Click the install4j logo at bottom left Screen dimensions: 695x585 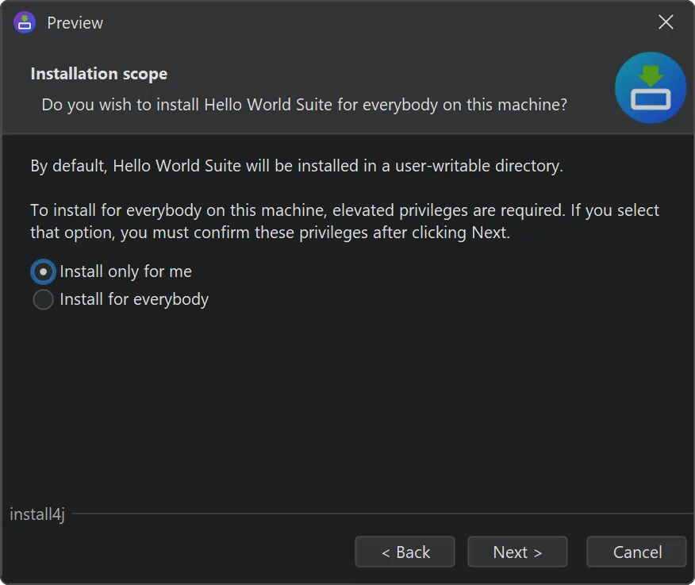click(36, 514)
